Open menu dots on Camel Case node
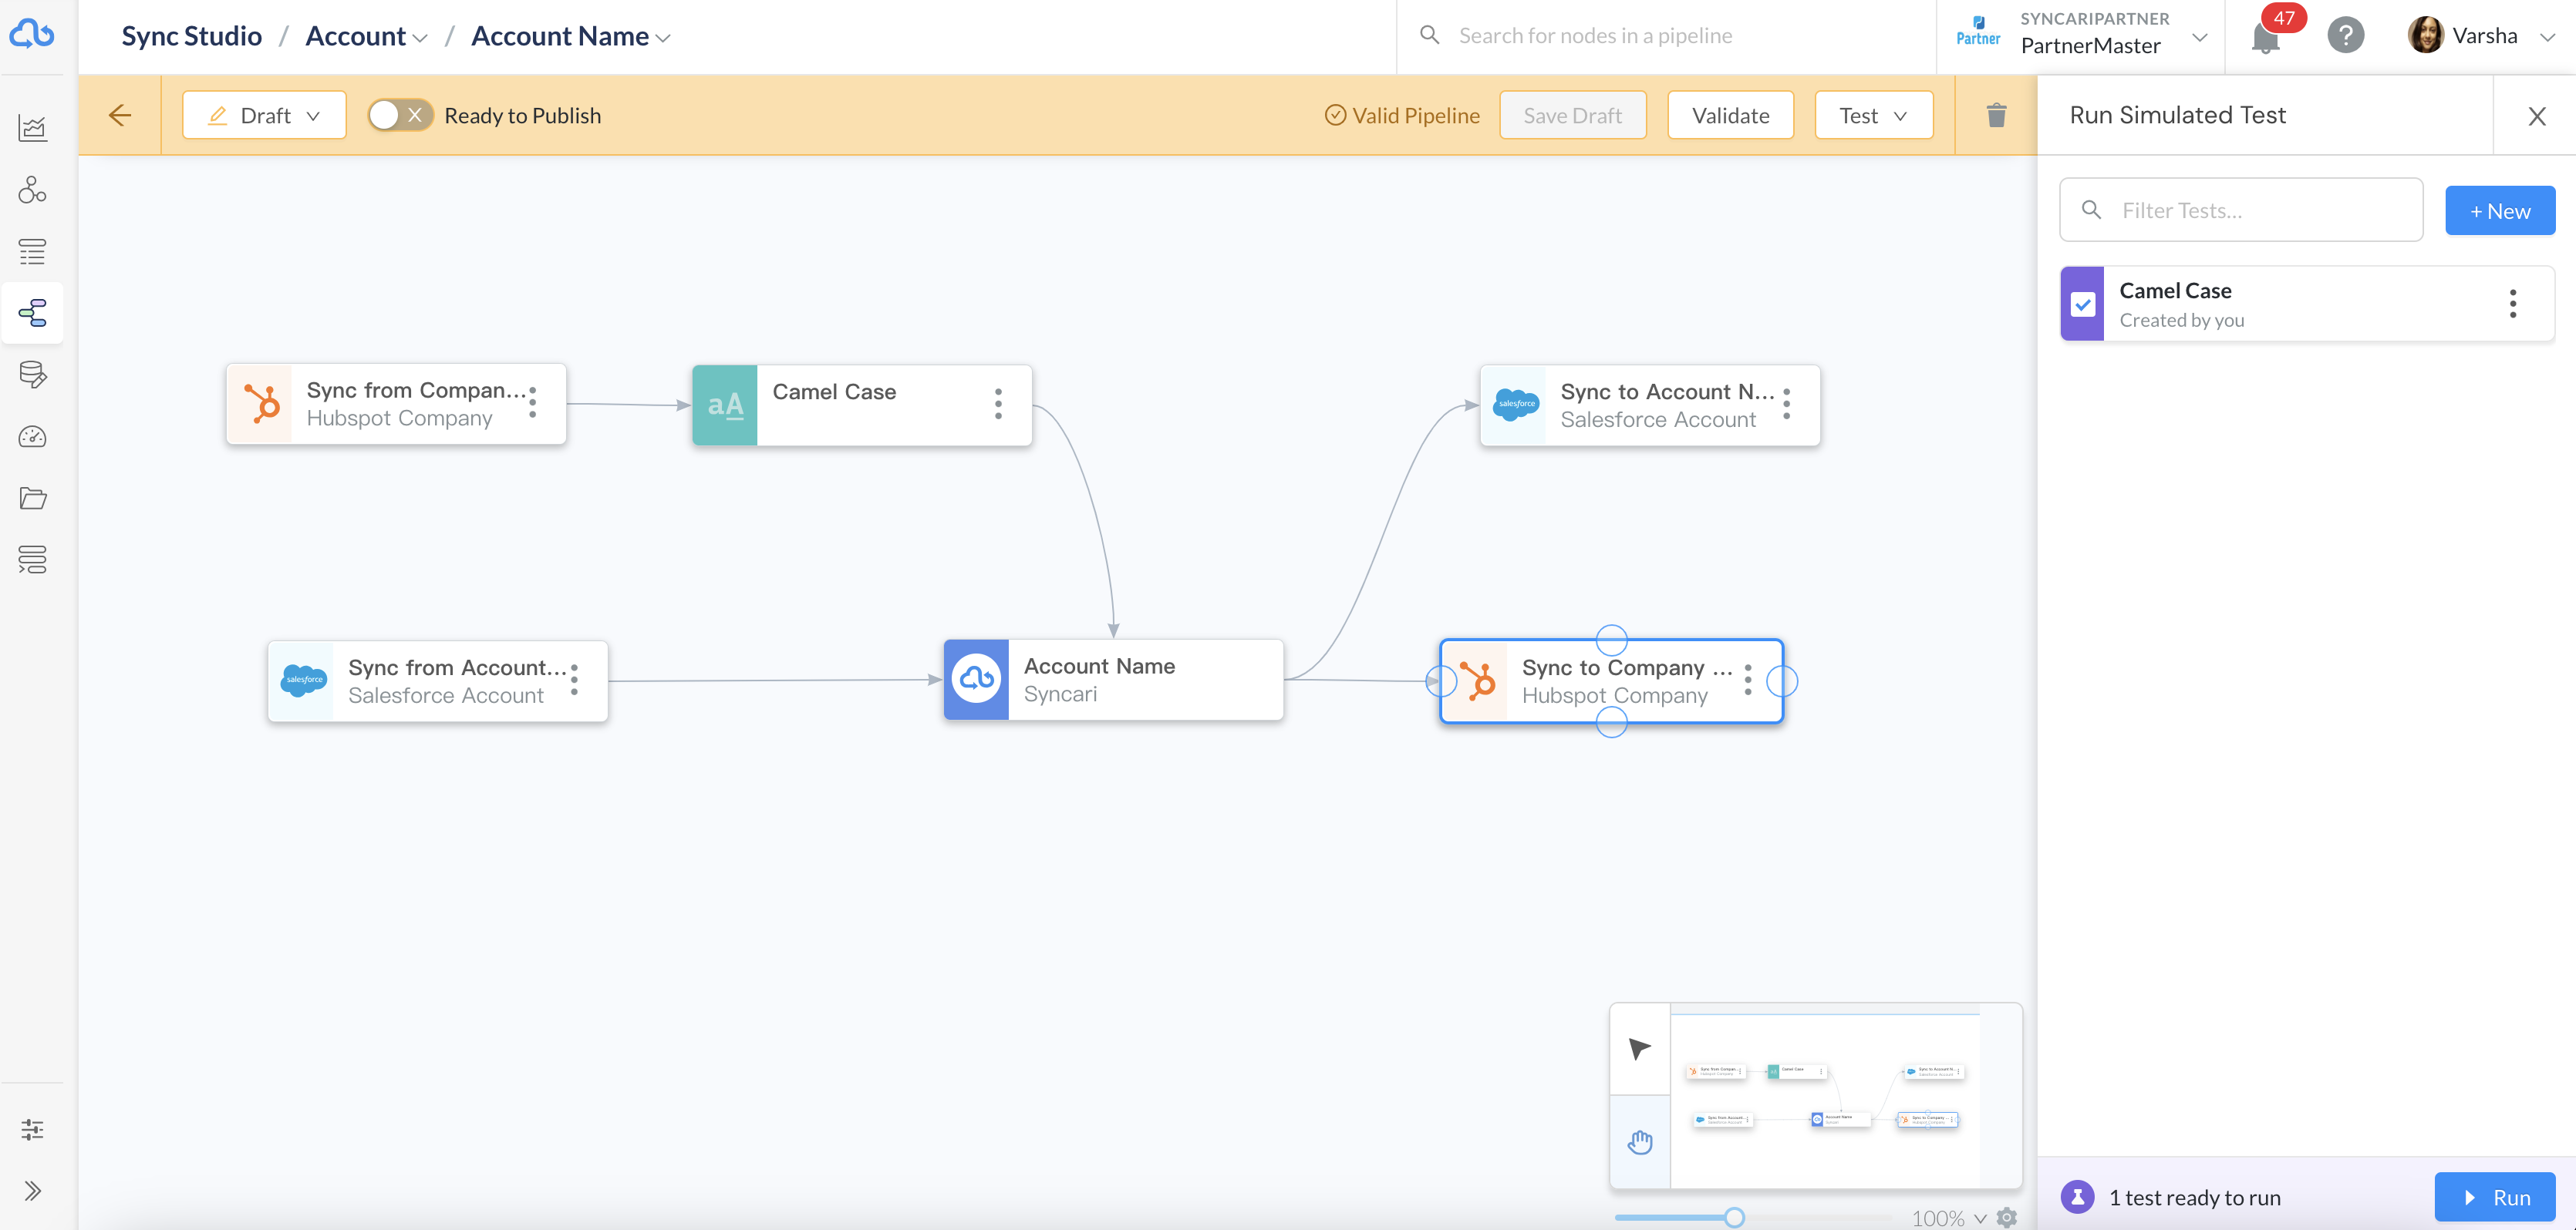Viewport: 2576px width, 1230px height. 998,404
